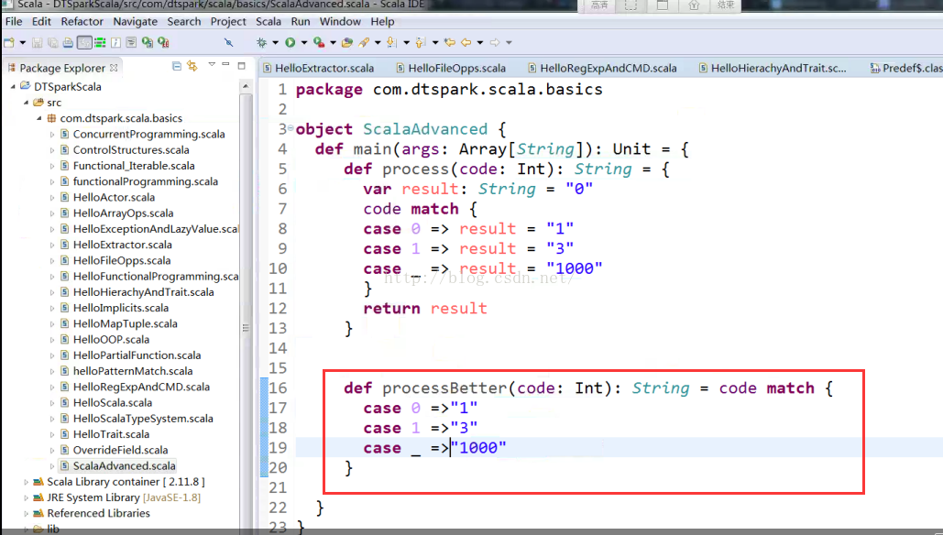Select OverrideField.scala in Package Explorer

point(120,450)
